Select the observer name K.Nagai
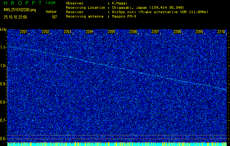The image size is (230, 146). click(122, 3)
